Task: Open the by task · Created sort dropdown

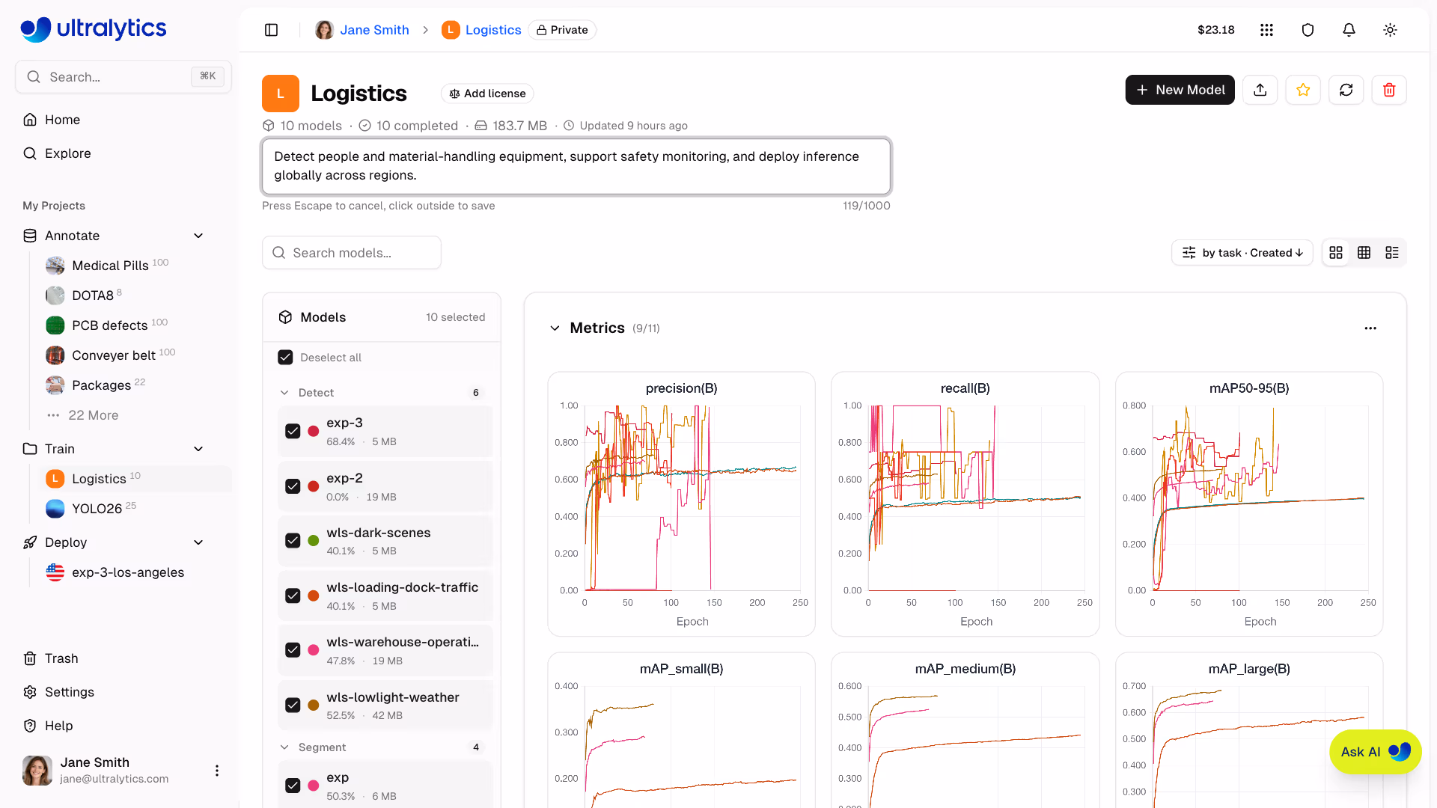Action: click(1242, 253)
